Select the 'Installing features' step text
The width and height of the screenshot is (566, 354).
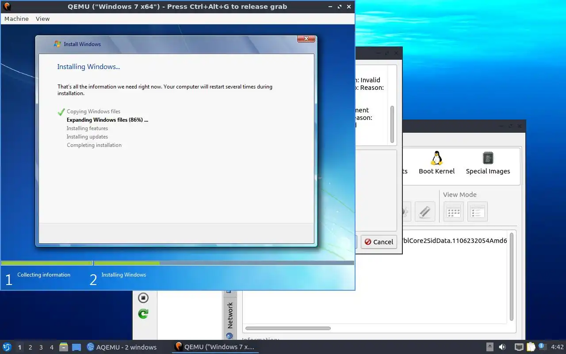pyautogui.click(x=87, y=128)
